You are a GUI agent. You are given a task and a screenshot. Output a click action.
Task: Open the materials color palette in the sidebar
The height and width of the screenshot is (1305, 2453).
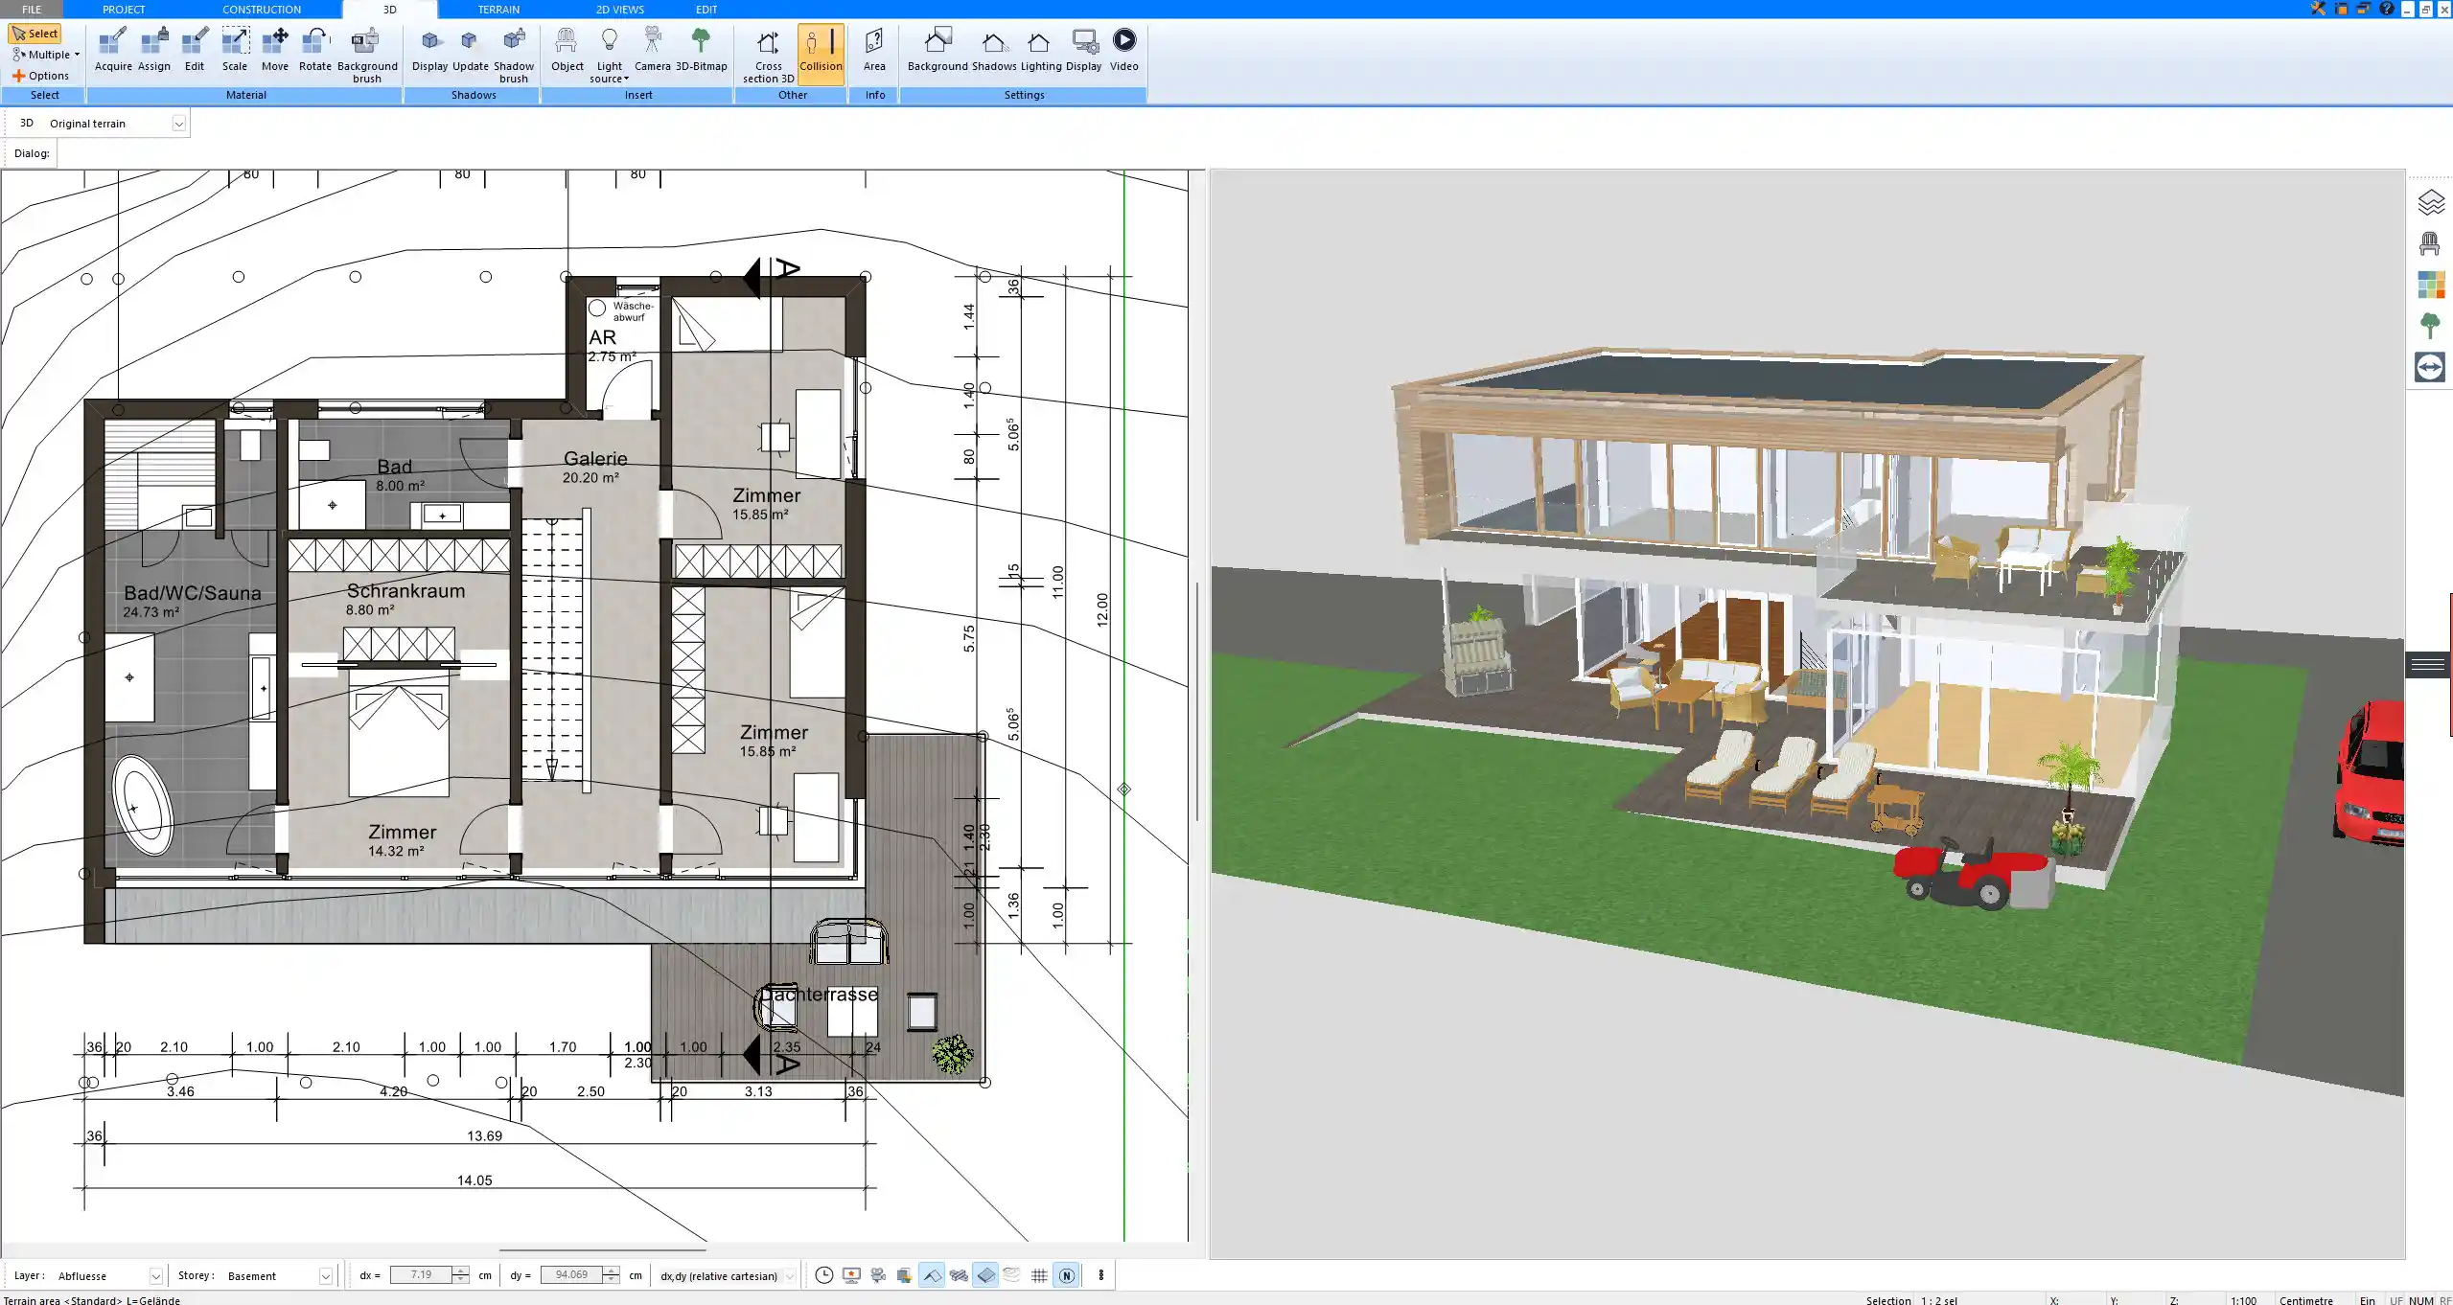point(2431,284)
